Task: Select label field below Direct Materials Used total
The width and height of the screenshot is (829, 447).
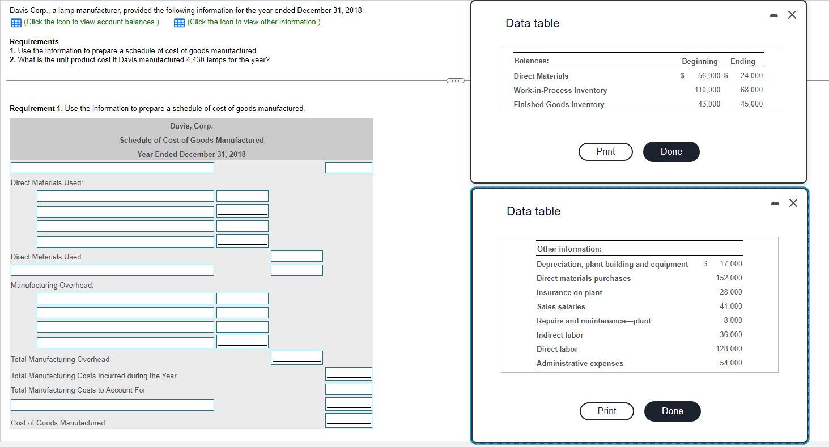Action: (112, 270)
